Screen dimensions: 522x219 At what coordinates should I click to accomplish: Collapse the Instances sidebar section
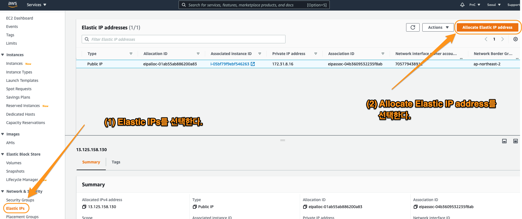pos(3,55)
